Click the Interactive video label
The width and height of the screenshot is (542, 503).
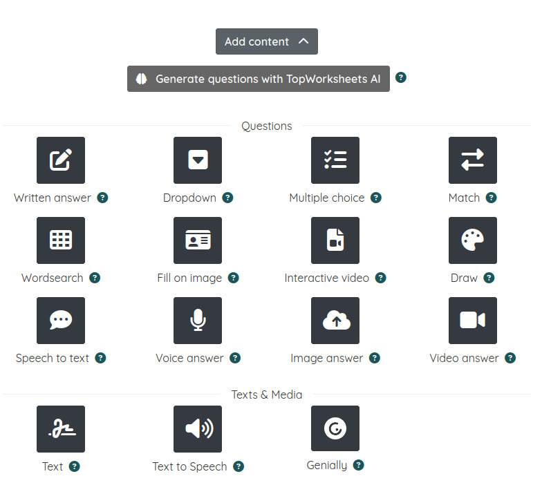pos(327,278)
